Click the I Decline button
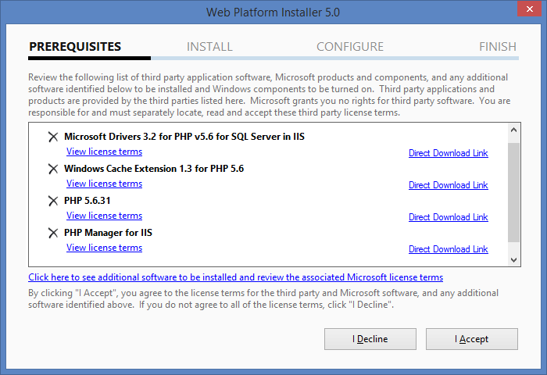 point(370,339)
